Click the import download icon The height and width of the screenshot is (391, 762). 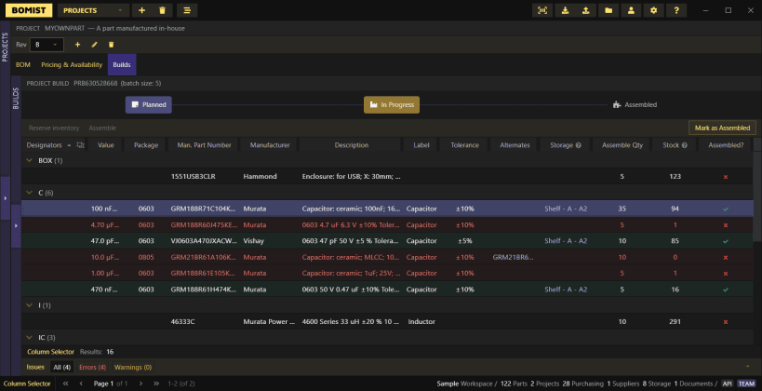coord(565,10)
